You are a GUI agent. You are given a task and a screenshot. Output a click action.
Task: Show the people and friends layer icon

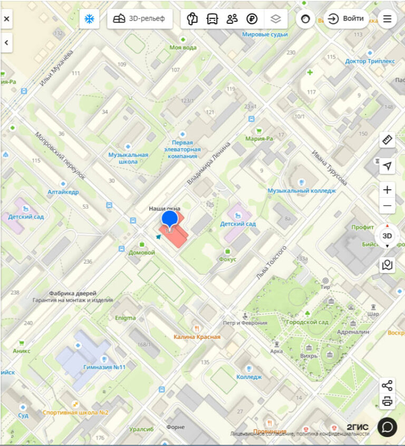click(x=232, y=19)
